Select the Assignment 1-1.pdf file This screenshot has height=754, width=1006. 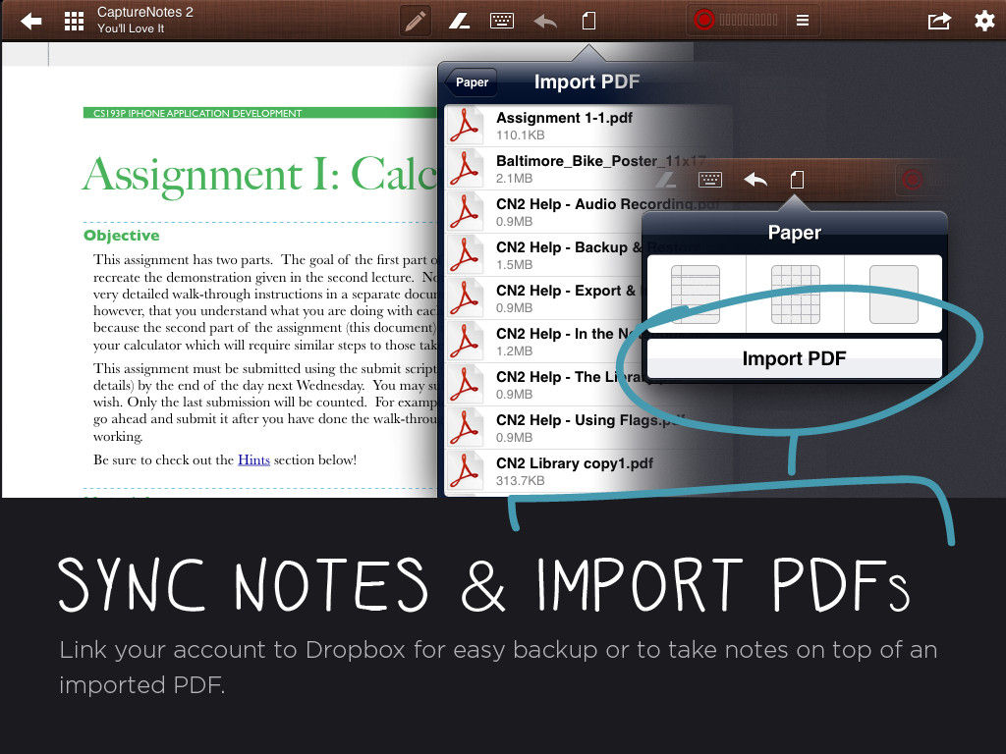pyautogui.click(x=588, y=126)
